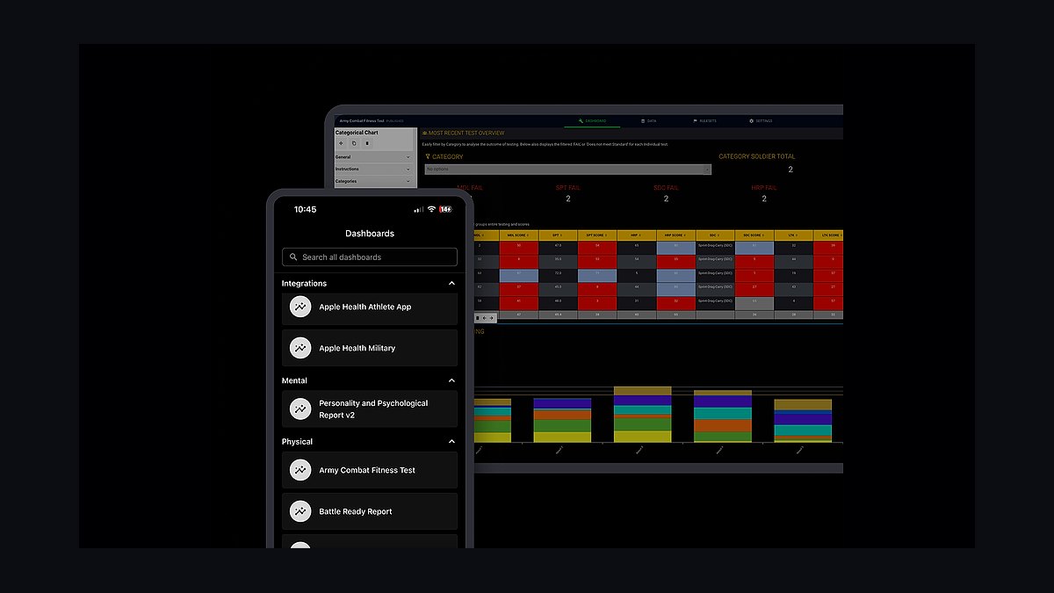Click the Battle Ready Report chart icon

point(300,511)
